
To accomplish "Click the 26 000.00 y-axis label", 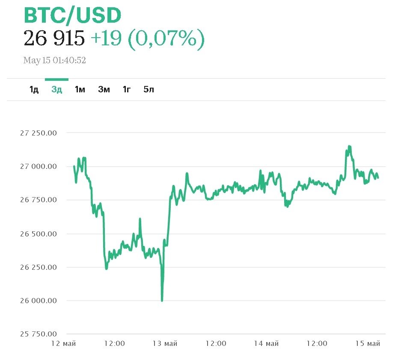I will 39,301.
